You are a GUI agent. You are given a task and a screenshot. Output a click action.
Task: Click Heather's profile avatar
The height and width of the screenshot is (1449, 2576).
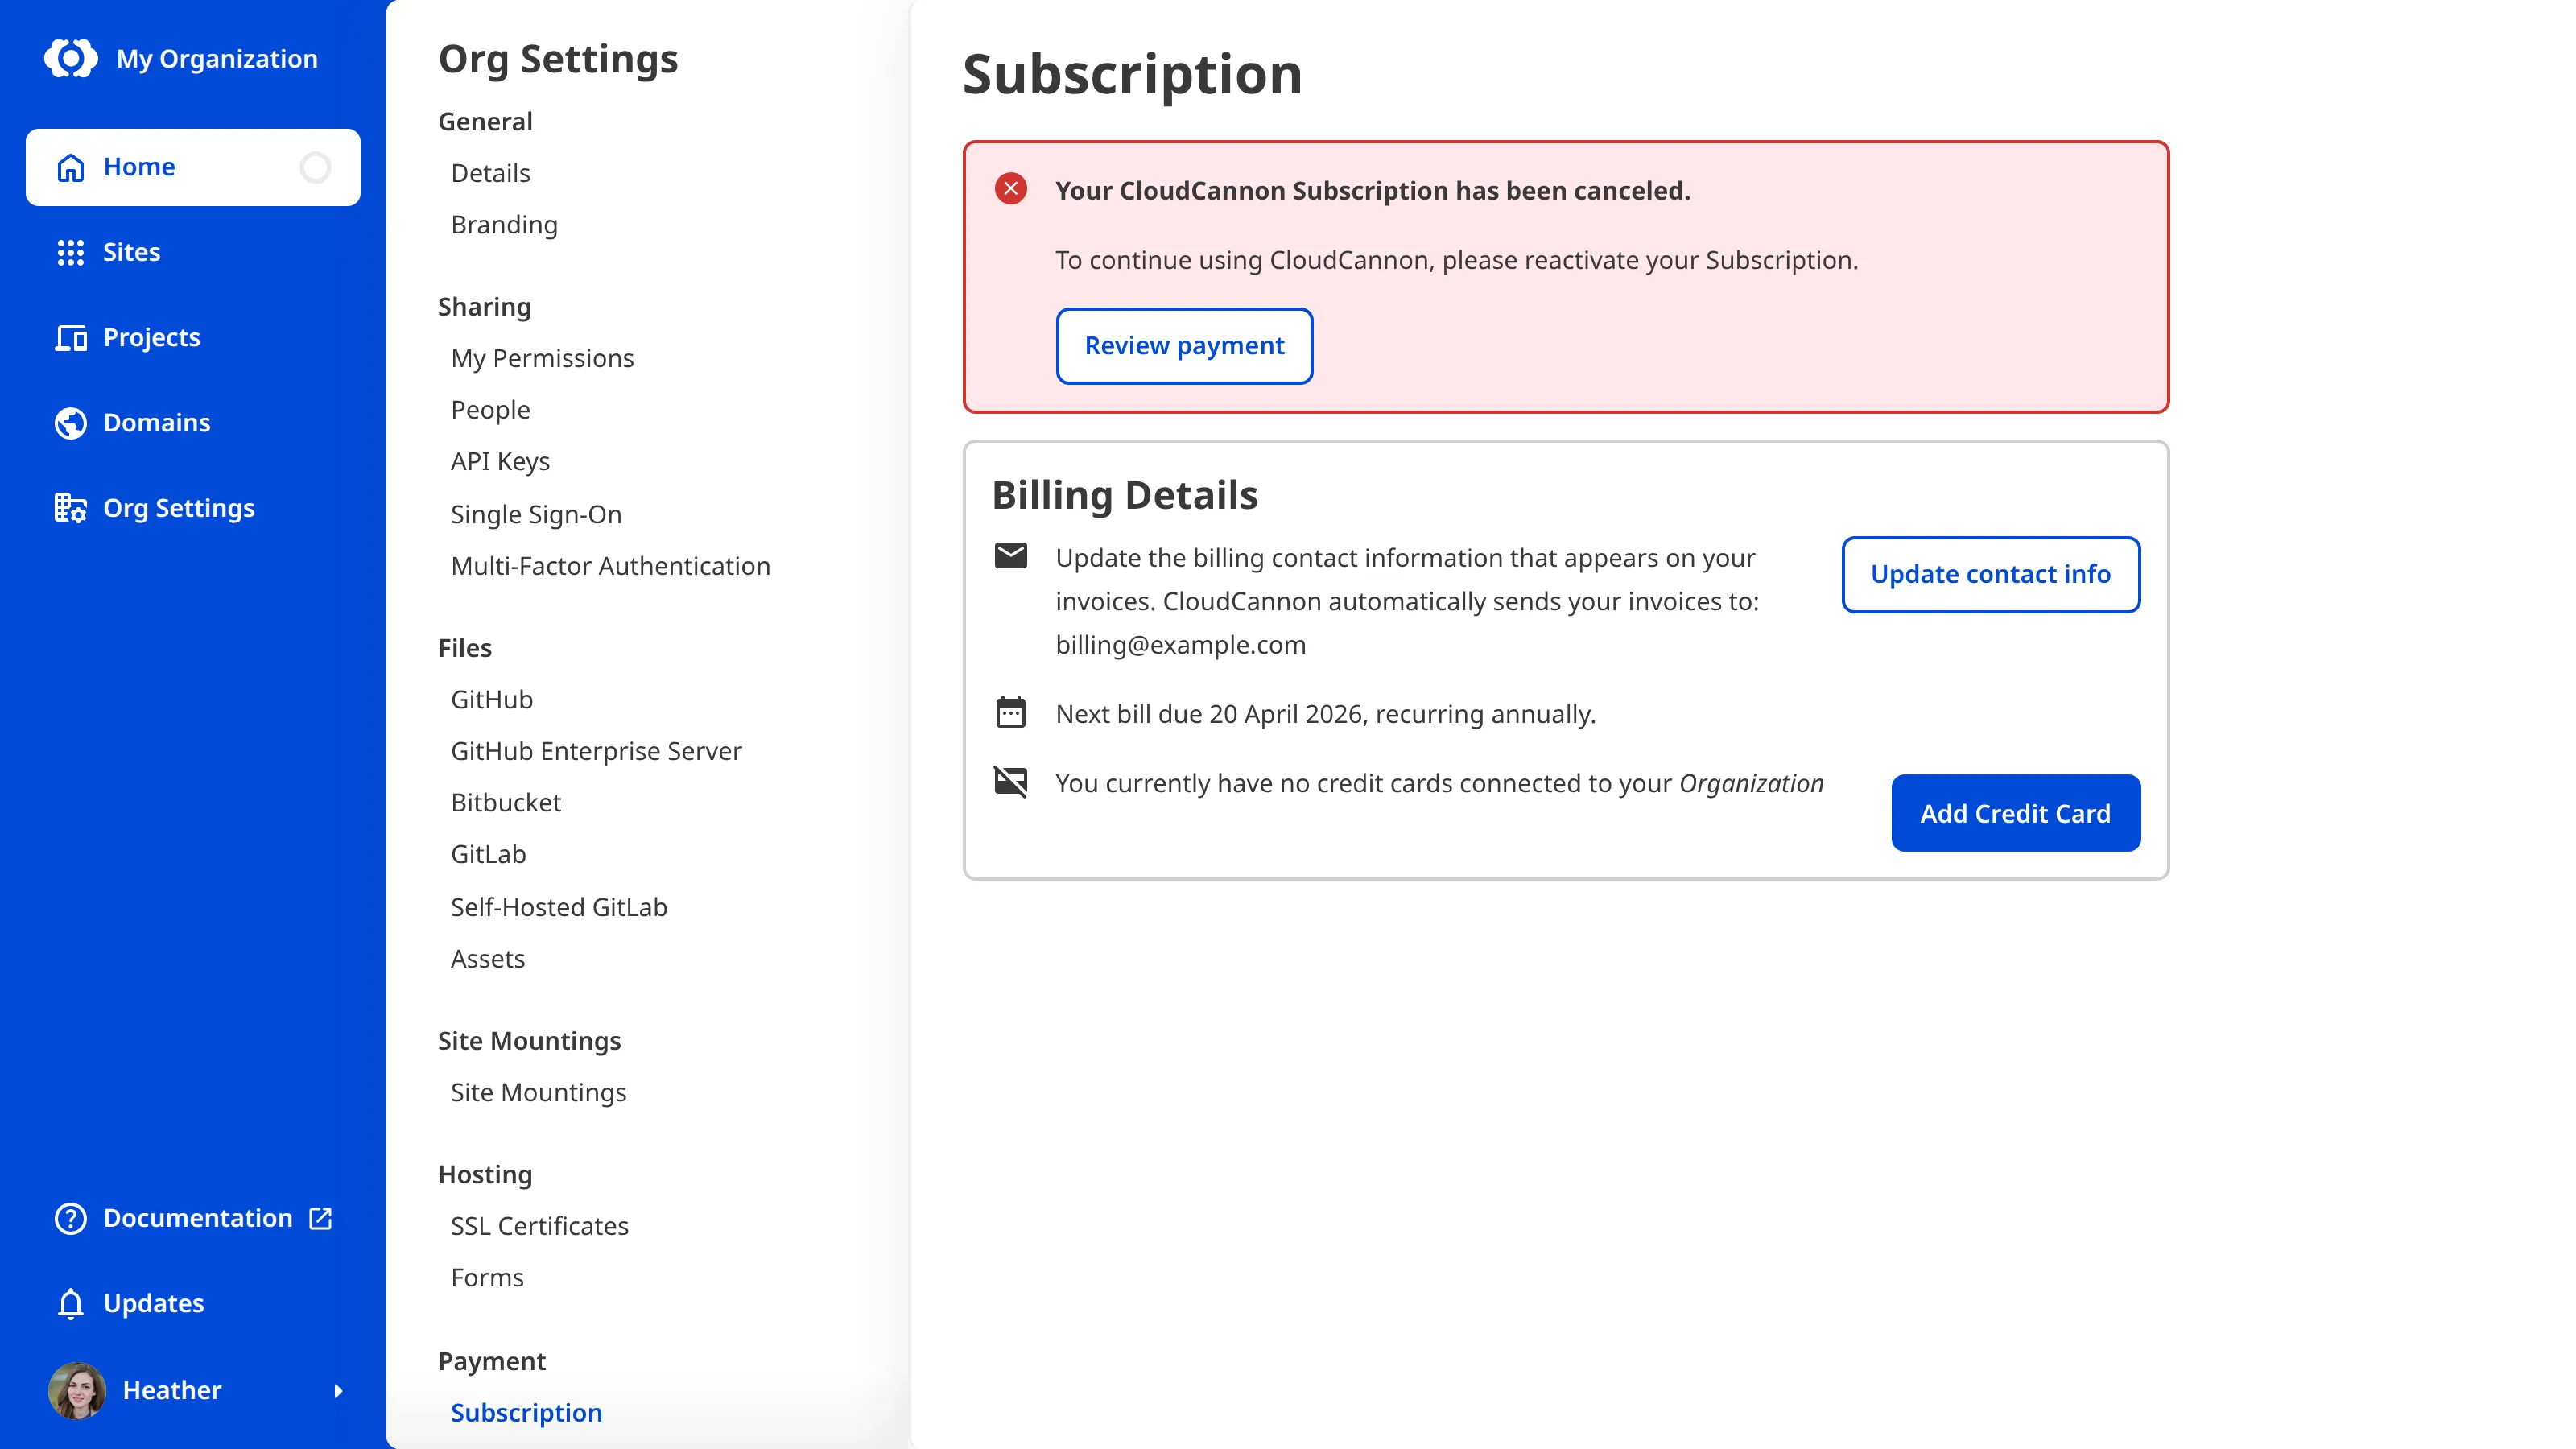[x=77, y=1390]
